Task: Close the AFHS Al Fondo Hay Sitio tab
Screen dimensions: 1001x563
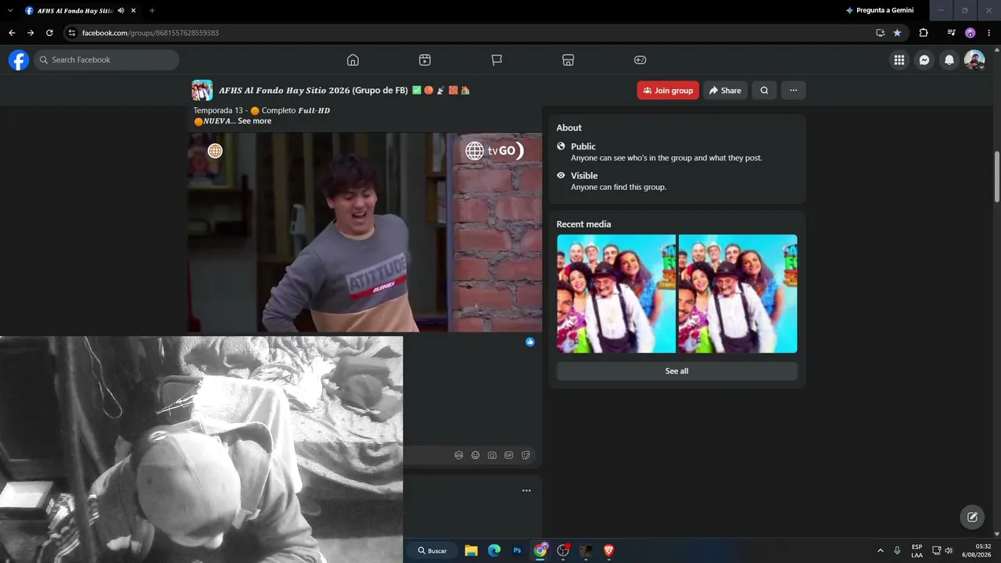Action: tap(133, 11)
